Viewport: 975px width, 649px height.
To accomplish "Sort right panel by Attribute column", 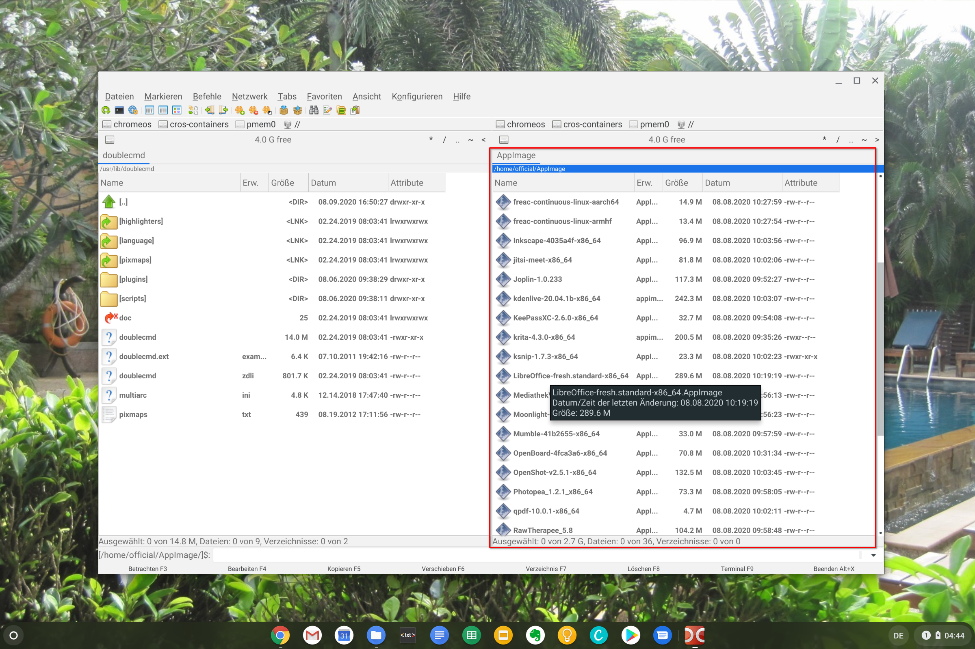I will (810, 183).
